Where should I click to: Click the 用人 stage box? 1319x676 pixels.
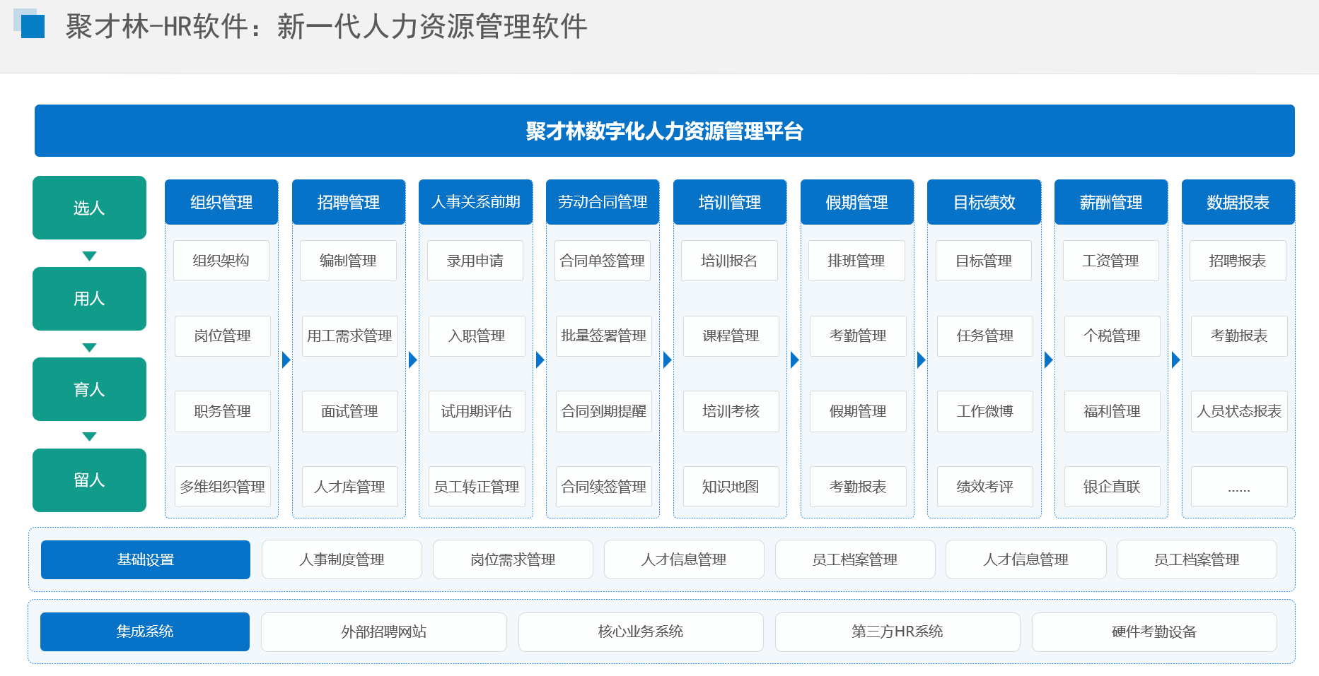89,299
